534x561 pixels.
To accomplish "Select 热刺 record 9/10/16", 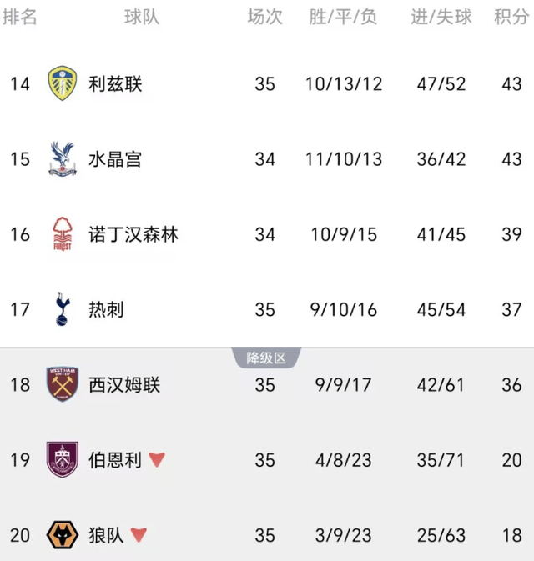I will 344,310.
